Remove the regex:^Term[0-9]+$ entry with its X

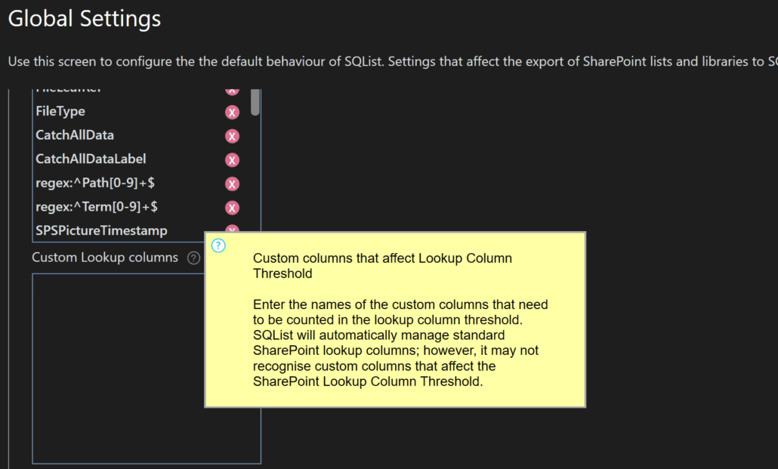pyautogui.click(x=232, y=208)
